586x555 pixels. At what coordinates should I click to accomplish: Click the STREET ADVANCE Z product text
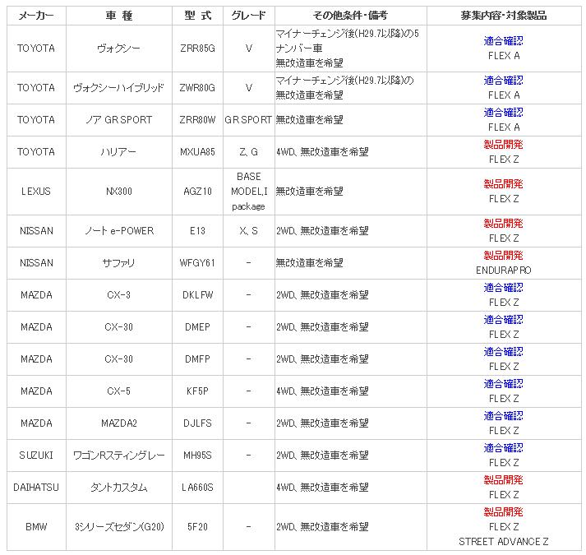(x=504, y=542)
